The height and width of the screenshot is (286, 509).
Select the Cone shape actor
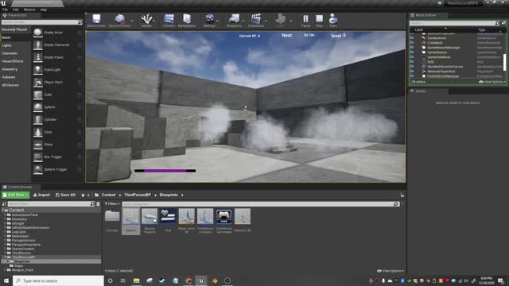click(x=57, y=132)
